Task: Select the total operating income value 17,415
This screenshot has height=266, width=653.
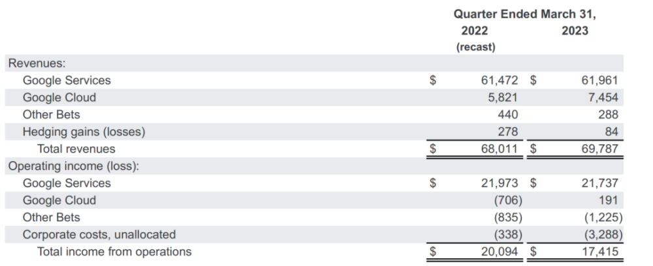Action: [599, 251]
